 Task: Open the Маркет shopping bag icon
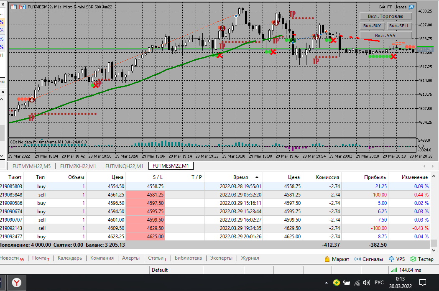(x=327, y=259)
